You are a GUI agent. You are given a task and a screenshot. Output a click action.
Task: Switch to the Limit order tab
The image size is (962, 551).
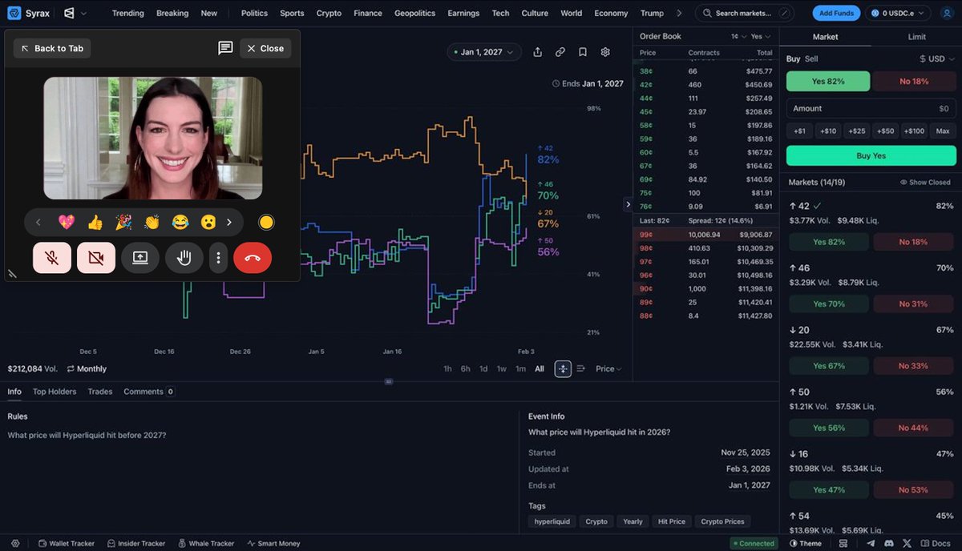point(916,36)
